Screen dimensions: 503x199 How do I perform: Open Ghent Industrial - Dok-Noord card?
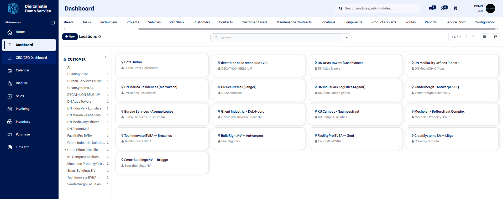point(259,114)
